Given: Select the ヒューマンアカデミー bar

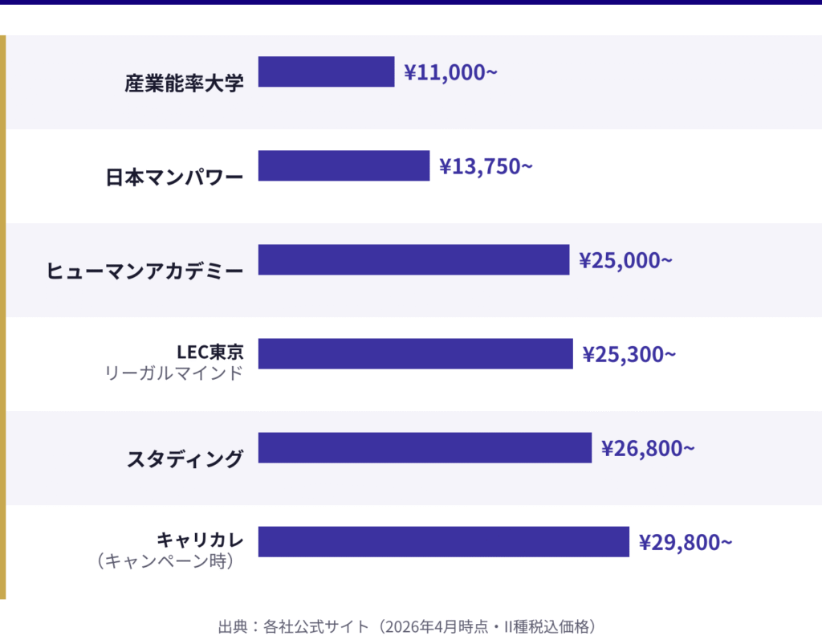Looking at the screenshot, I should (x=413, y=259).
